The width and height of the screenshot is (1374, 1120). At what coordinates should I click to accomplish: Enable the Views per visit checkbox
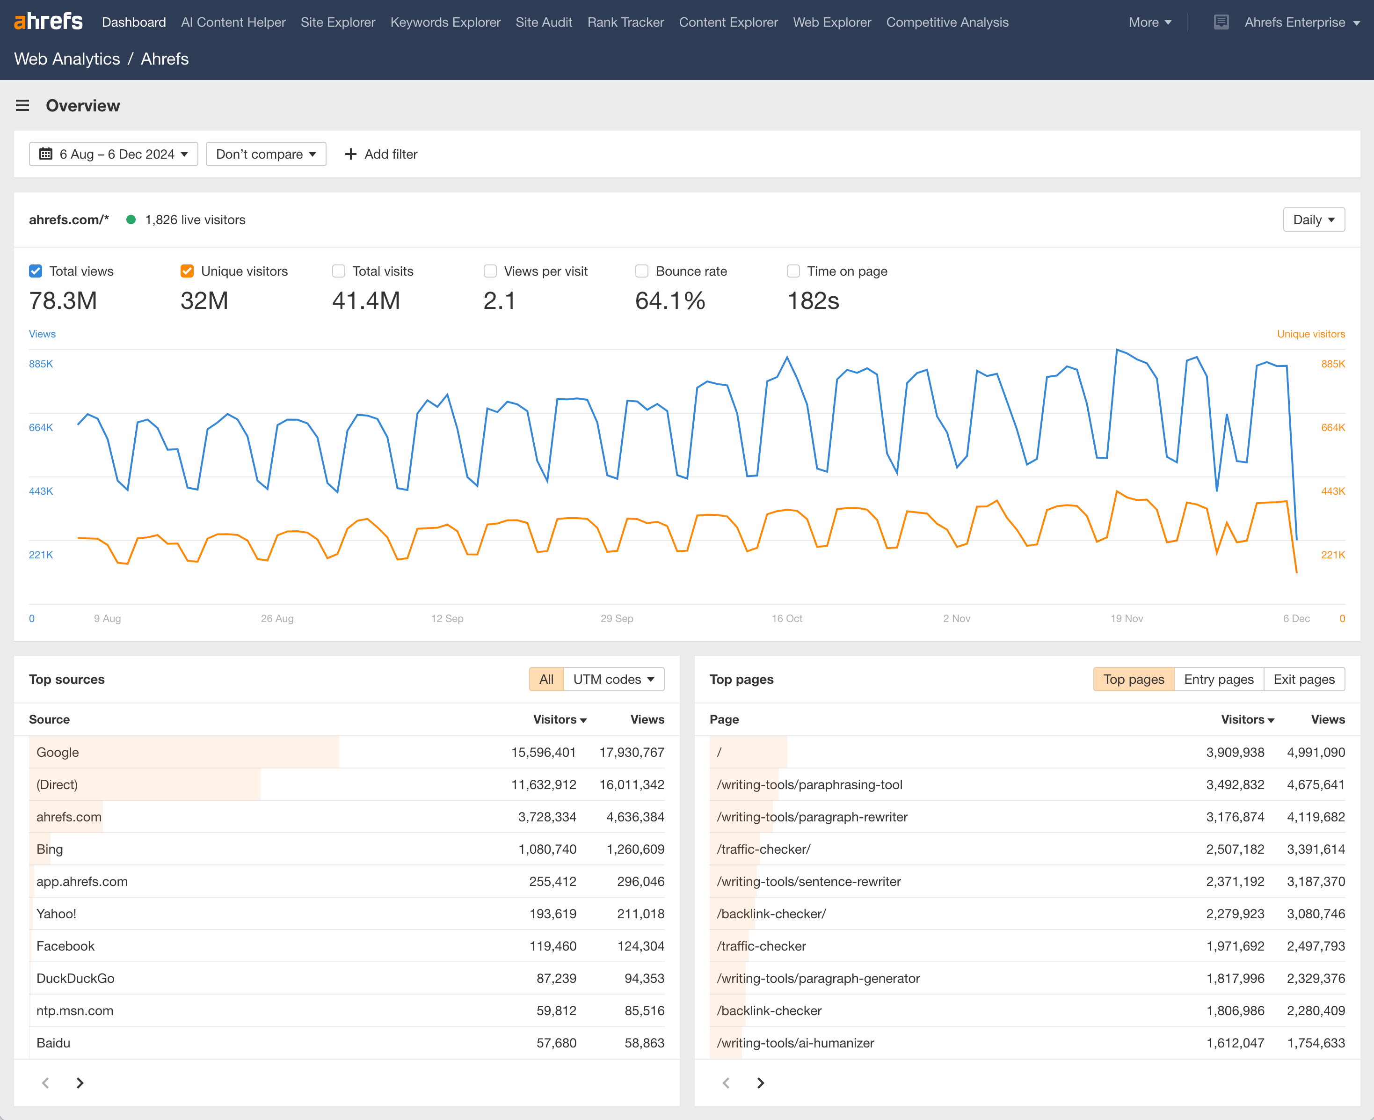coord(490,271)
